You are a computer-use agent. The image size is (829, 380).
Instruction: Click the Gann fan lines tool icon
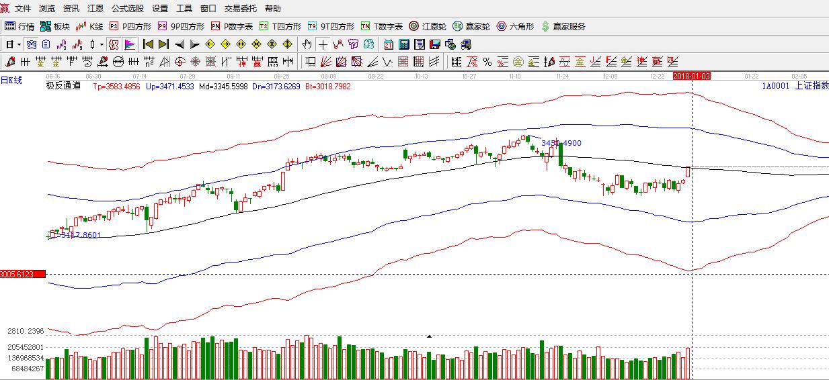point(325,62)
